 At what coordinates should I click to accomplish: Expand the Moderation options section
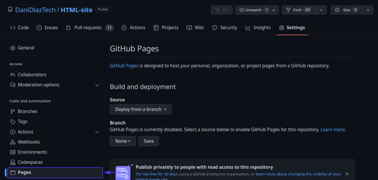pyautogui.click(x=97, y=85)
